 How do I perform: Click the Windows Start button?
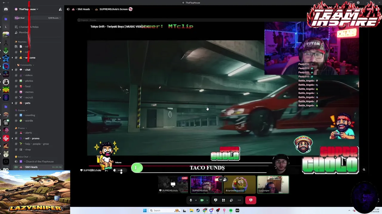pos(145,210)
